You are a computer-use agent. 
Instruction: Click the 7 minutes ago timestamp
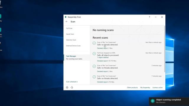[157, 76]
